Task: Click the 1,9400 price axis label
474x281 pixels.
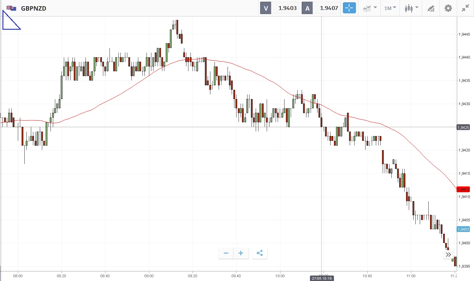Action: pos(464,243)
